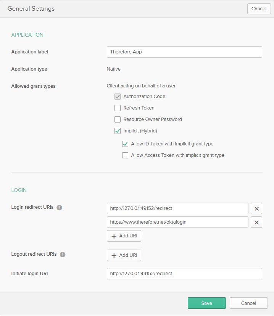Click the Add URI button for login redirects
This screenshot has height=316, width=274.
tap(124, 236)
